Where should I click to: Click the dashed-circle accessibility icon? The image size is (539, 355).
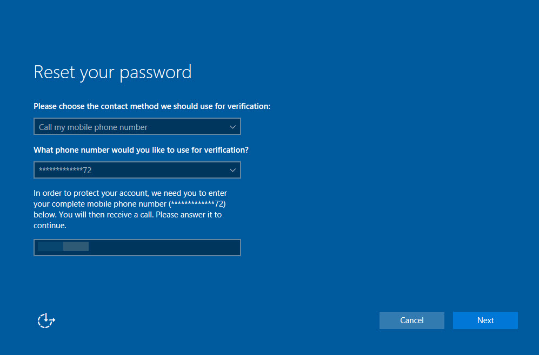point(46,320)
